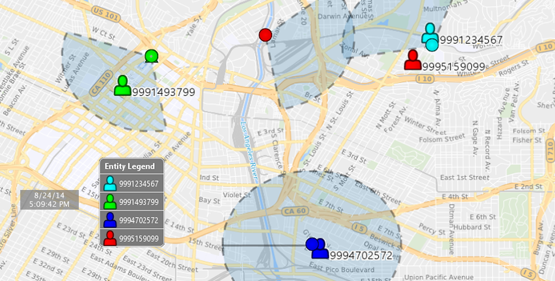Click the CA 60 highway shield

[x=294, y=211]
